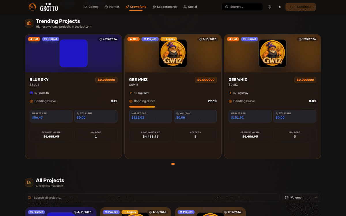This screenshot has width=346, height=216.
Task: Click The Grotto logo
Action: (x=43, y=7)
